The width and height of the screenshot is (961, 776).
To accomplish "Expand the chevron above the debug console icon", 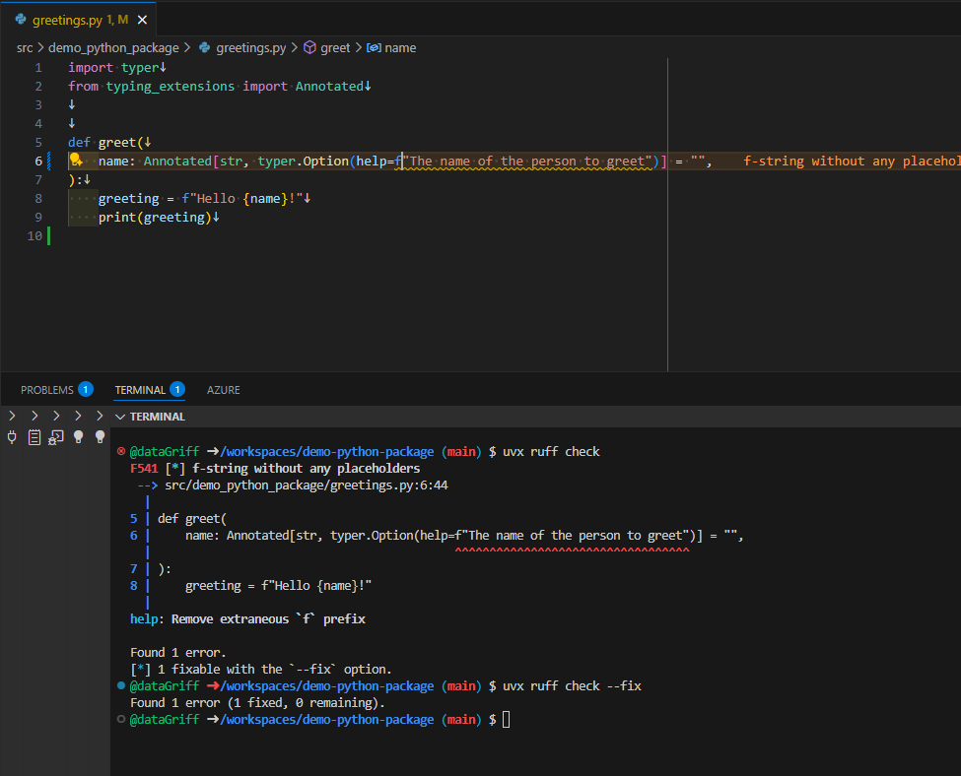I will [x=56, y=416].
